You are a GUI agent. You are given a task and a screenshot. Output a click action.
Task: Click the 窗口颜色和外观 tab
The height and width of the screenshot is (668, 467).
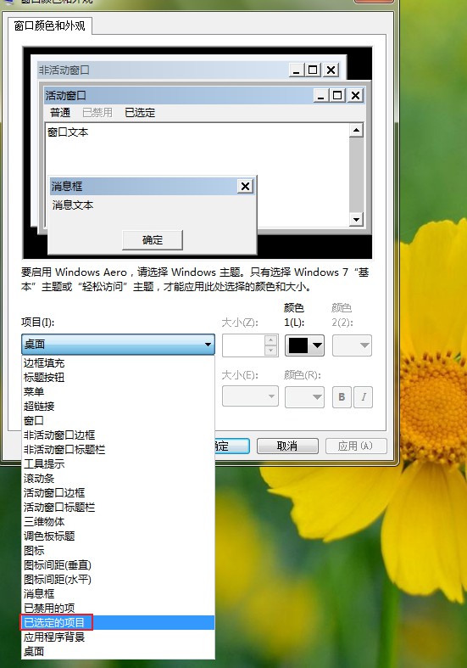[50, 26]
